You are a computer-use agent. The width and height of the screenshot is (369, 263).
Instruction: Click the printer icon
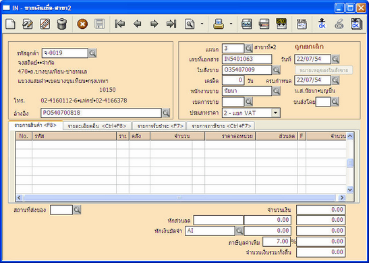coord(219,24)
